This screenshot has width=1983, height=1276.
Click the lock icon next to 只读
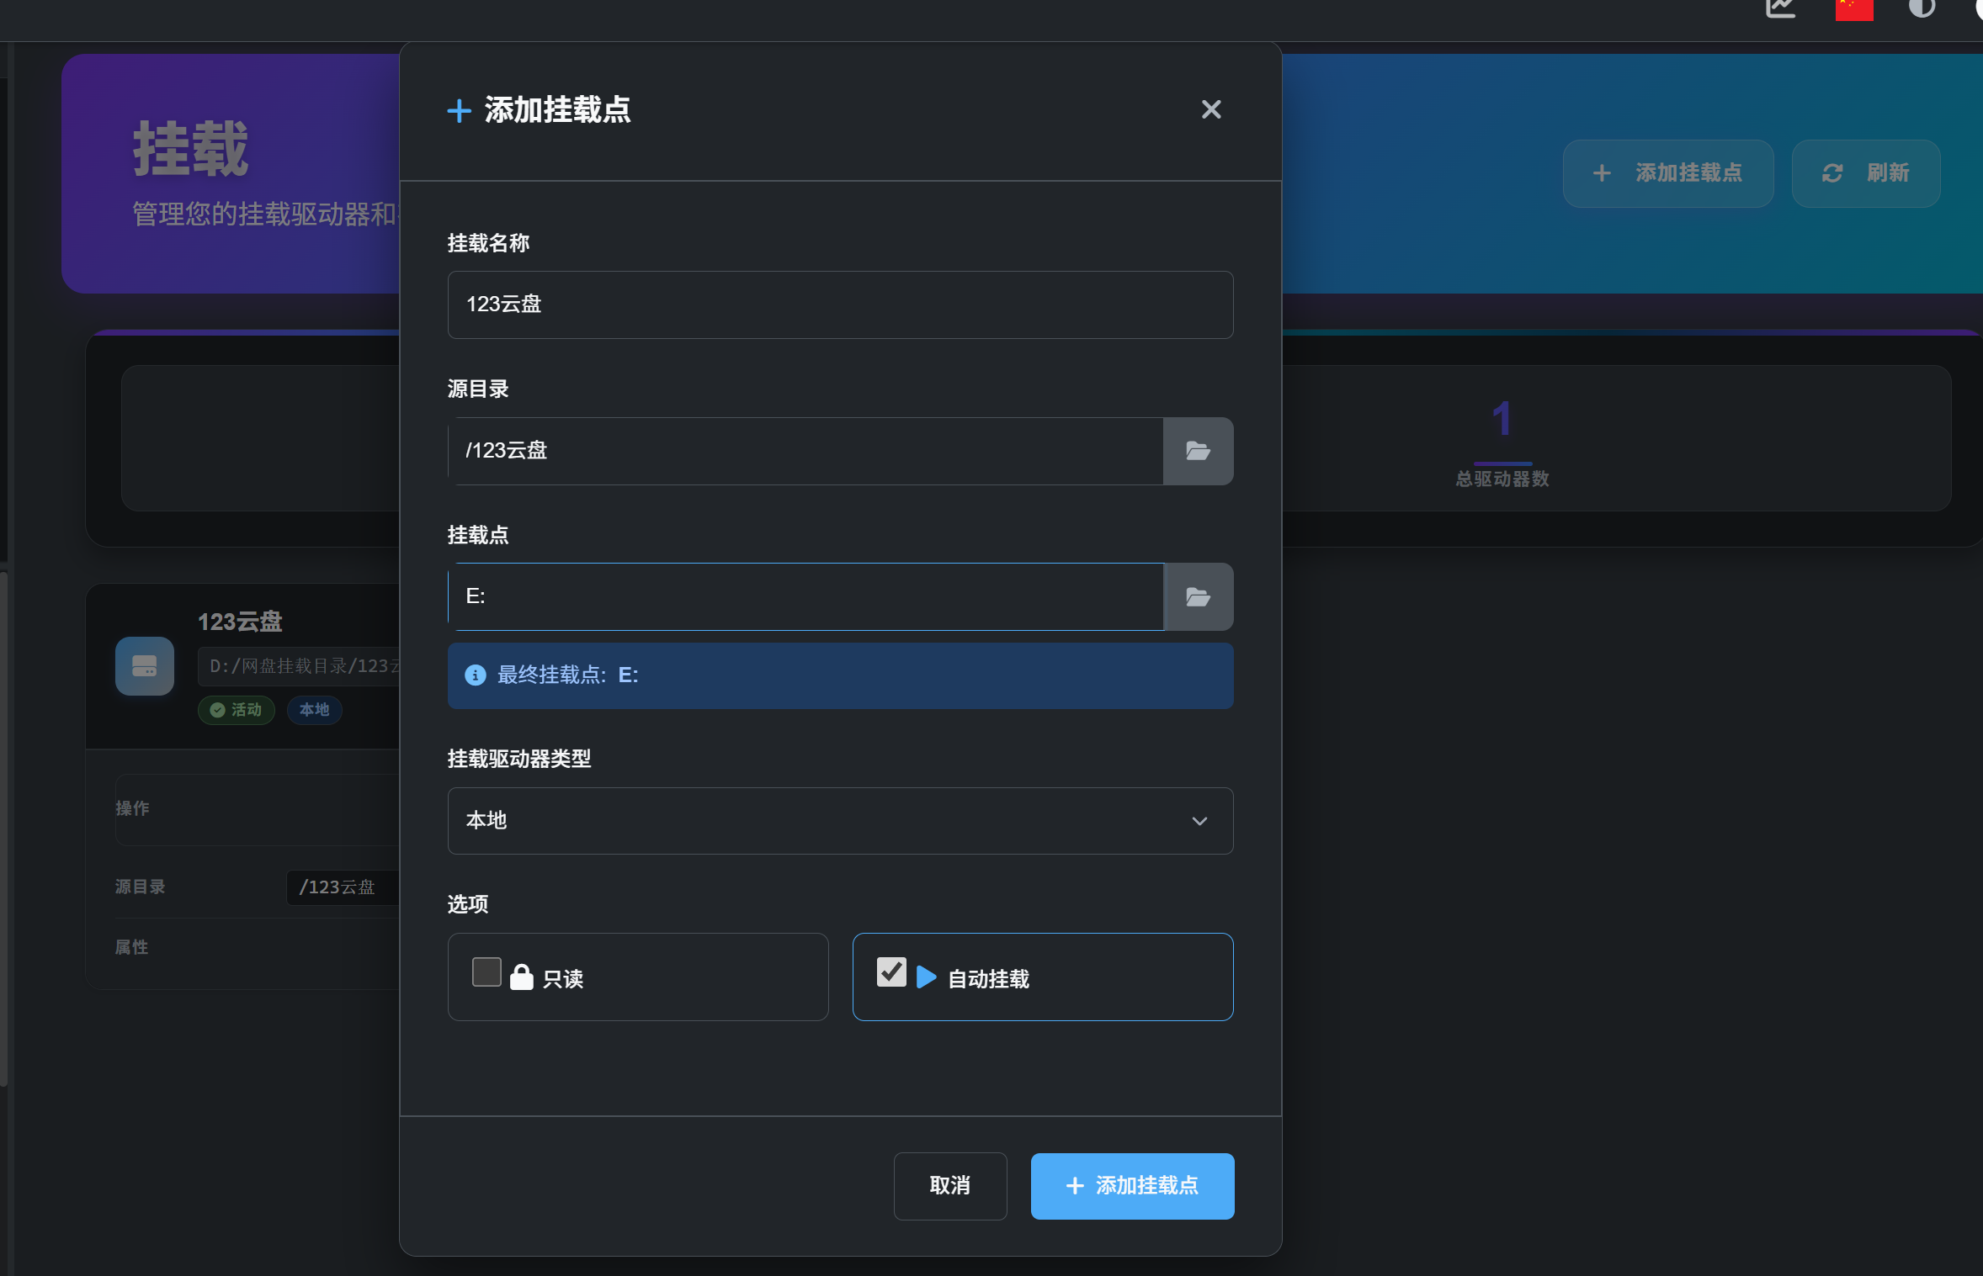[522, 977]
